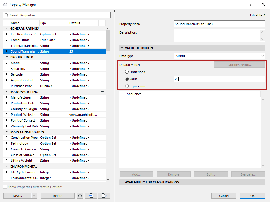
Task: Click the property list scrollbar thumb
Action: point(108,41)
